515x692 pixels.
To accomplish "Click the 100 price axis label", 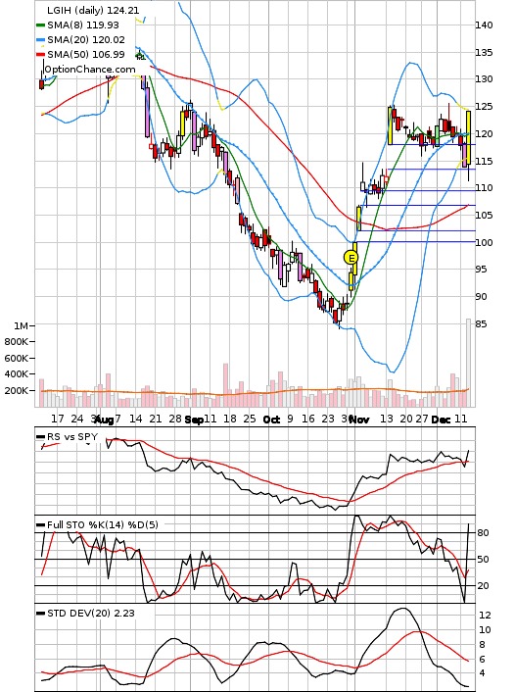I will pos(484,242).
